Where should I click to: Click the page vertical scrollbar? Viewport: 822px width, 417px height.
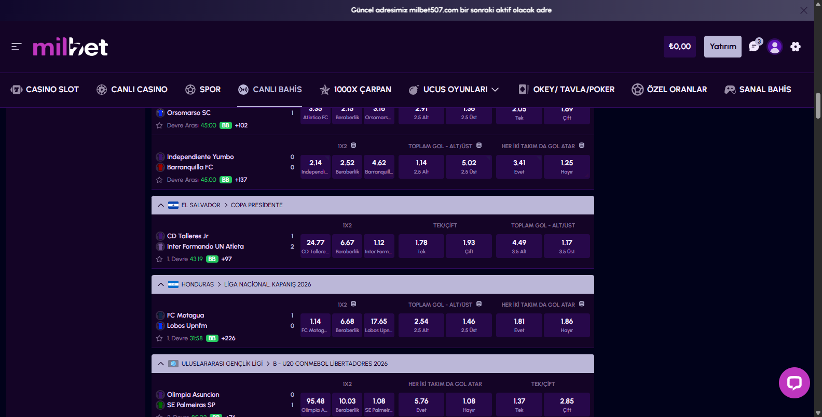coord(818,106)
